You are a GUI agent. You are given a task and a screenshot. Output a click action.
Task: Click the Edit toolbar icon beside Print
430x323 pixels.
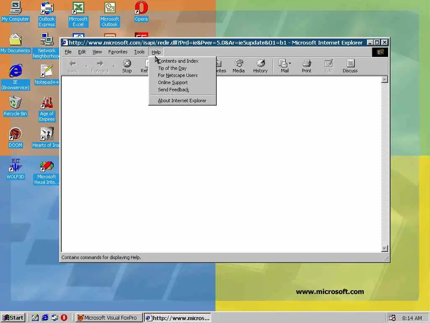(328, 66)
